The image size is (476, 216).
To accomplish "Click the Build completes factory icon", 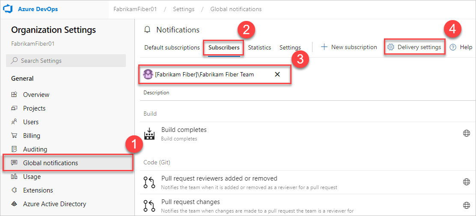I will [149, 134].
